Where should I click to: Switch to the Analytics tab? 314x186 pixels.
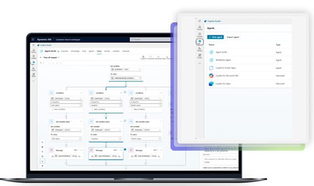pyautogui.click(x=116, y=51)
